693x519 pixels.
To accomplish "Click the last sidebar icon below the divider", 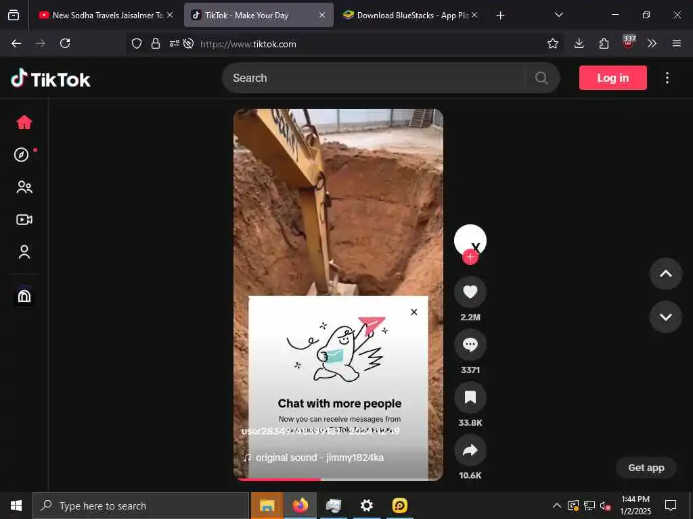I will [x=24, y=296].
